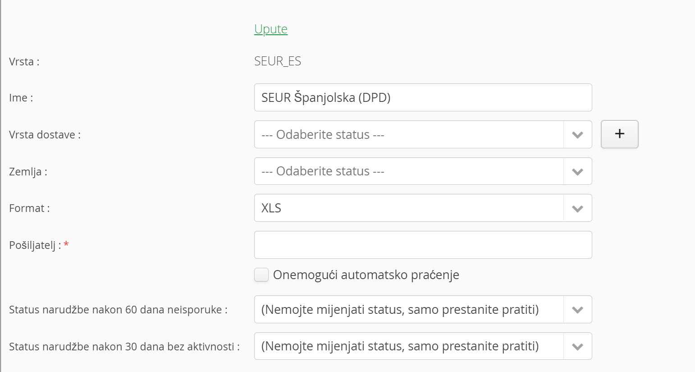Enable Onemogući automatsko praćenje checkbox
The width and height of the screenshot is (695, 372).
pos(261,275)
